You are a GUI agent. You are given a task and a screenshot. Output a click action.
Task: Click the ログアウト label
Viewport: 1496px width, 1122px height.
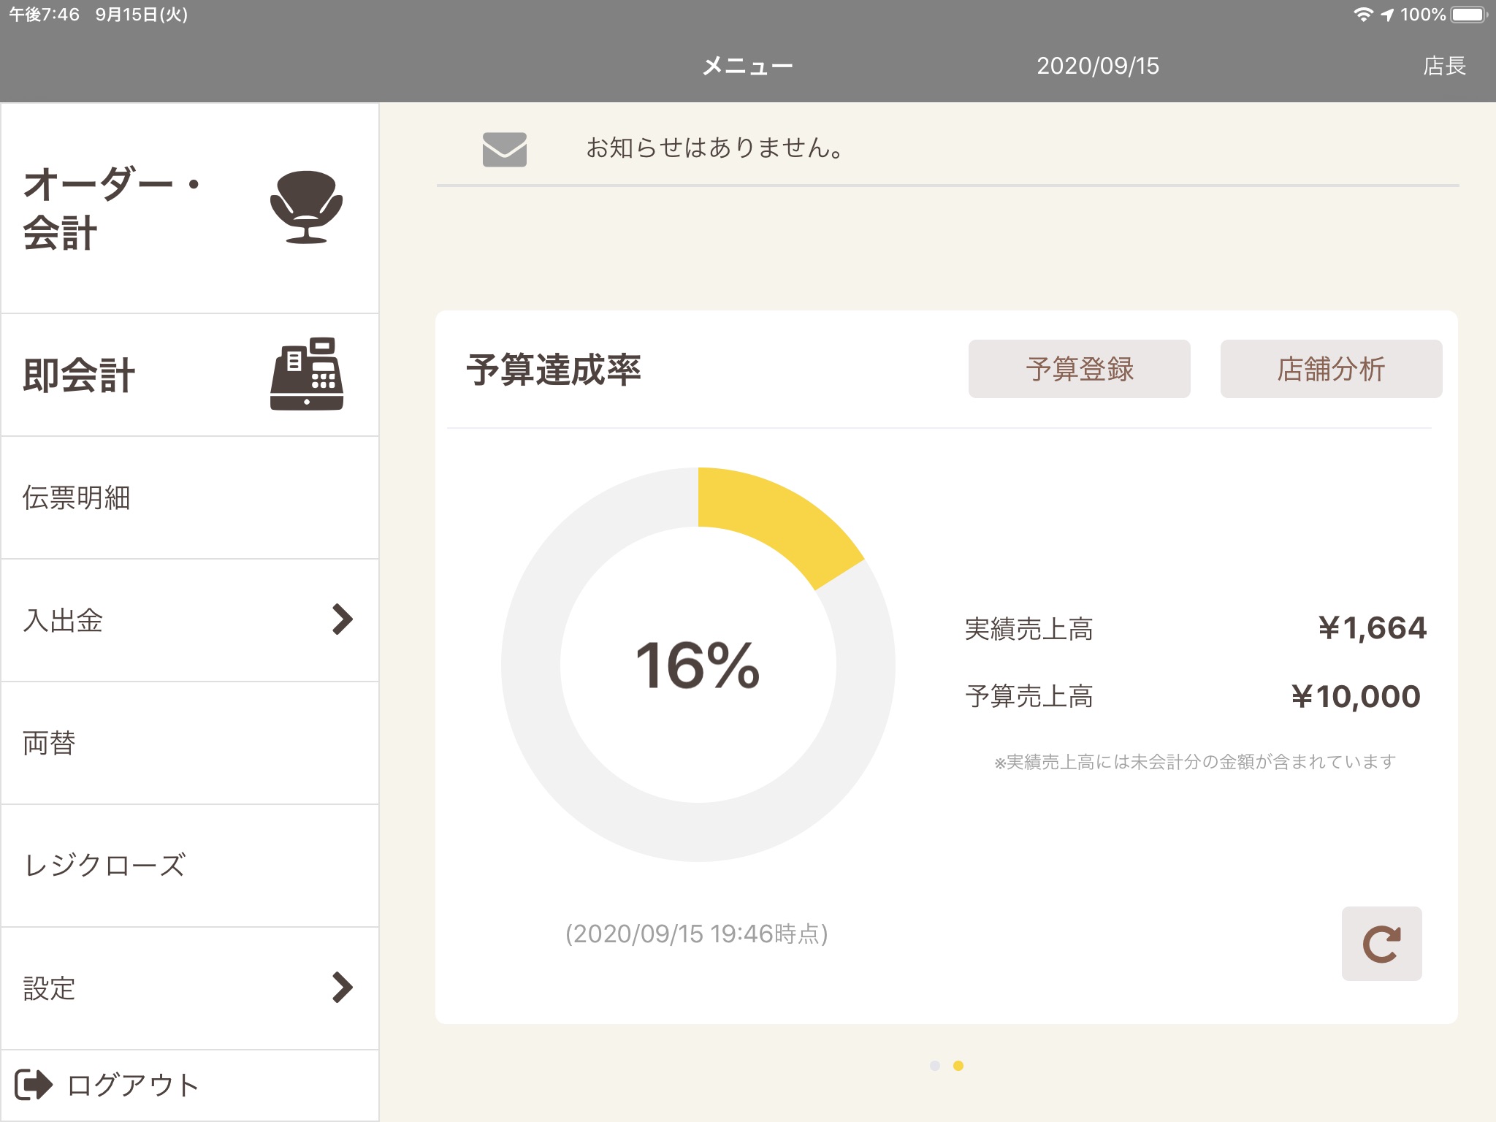133,1085
